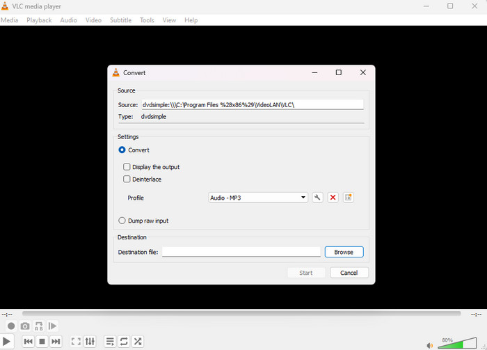Open the Help menu

(x=191, y=20)
